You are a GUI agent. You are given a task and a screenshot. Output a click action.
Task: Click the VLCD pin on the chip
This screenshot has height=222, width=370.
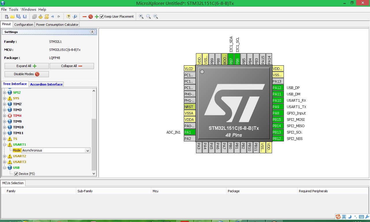pyautogui.click(x=190, y=69)
